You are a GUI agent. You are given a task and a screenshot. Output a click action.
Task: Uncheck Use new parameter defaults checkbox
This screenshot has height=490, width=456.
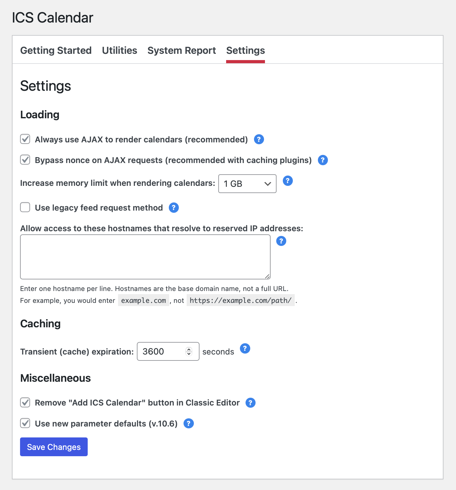coord(25,423)
